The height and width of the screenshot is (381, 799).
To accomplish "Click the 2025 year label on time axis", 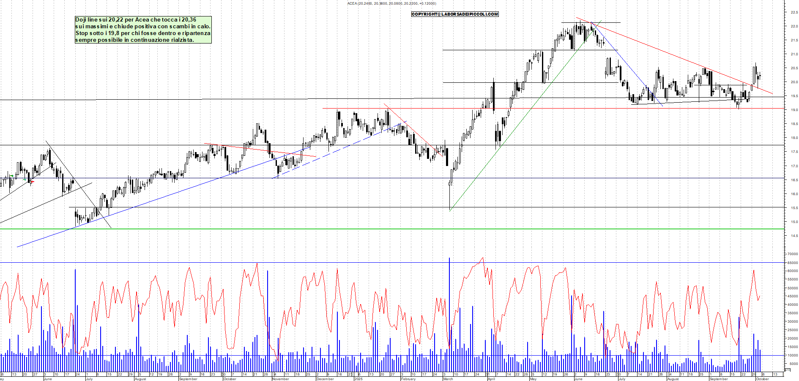I will pyautogui.click(x=358, y=379).
